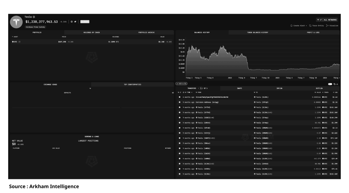Click the 2022 label on the chart axis
Image resolution: width=349 pixels, height=193 pixels.
point(230,78)
